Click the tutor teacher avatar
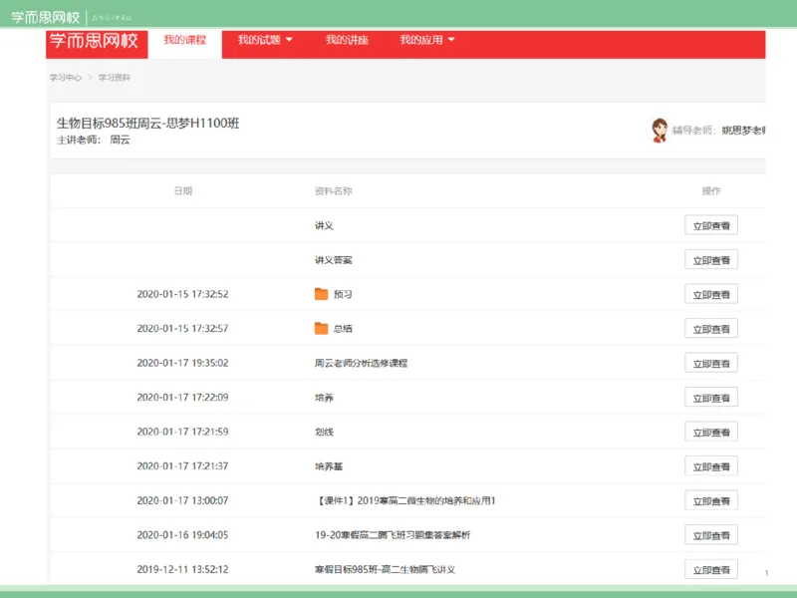This screenshot has height=598, width=797. [660, 131]
